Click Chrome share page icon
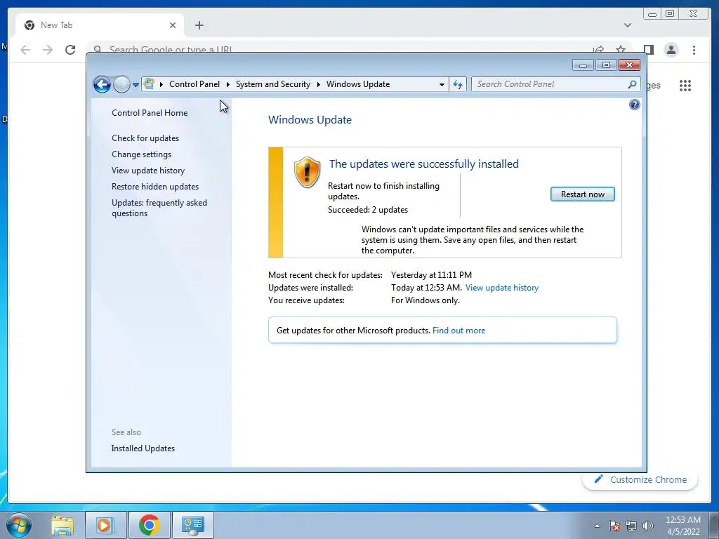The width and height of the screenshot is (719, 539). click(598, 50)
